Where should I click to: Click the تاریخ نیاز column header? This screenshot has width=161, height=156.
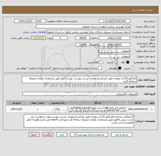click(16, 103)
